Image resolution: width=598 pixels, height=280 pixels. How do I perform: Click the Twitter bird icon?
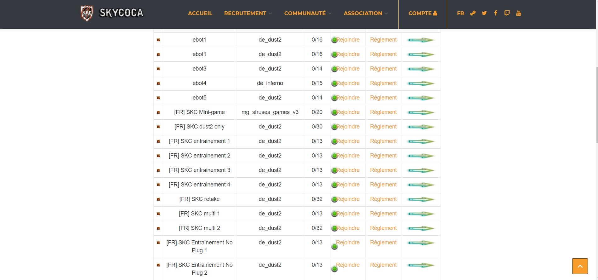click(x=484, y=13)
